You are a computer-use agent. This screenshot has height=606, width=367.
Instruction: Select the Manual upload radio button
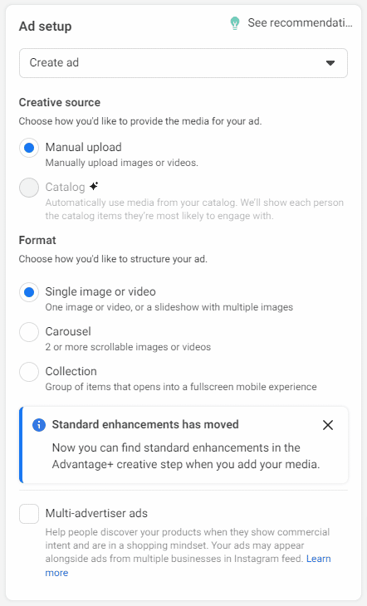click(29, 148)
